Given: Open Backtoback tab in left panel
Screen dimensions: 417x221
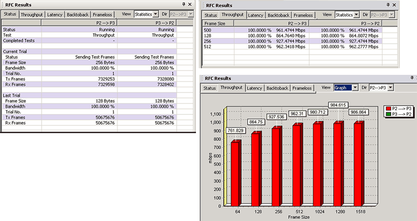Looking at the screenshot, I should [78, 15].
